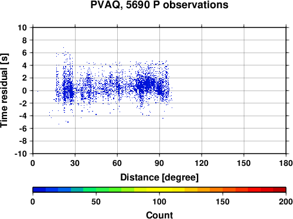Click the isolated data point near 3 degrees
The height and width of the screenshot is (219, 293).
(38, 91)
